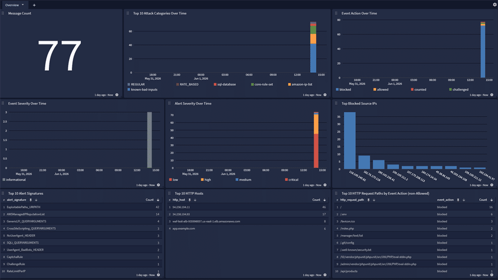Open time range info in Event Severity widget
This screenshot has width=498, height=280.
pyautogui.click(x=159, y=185)
